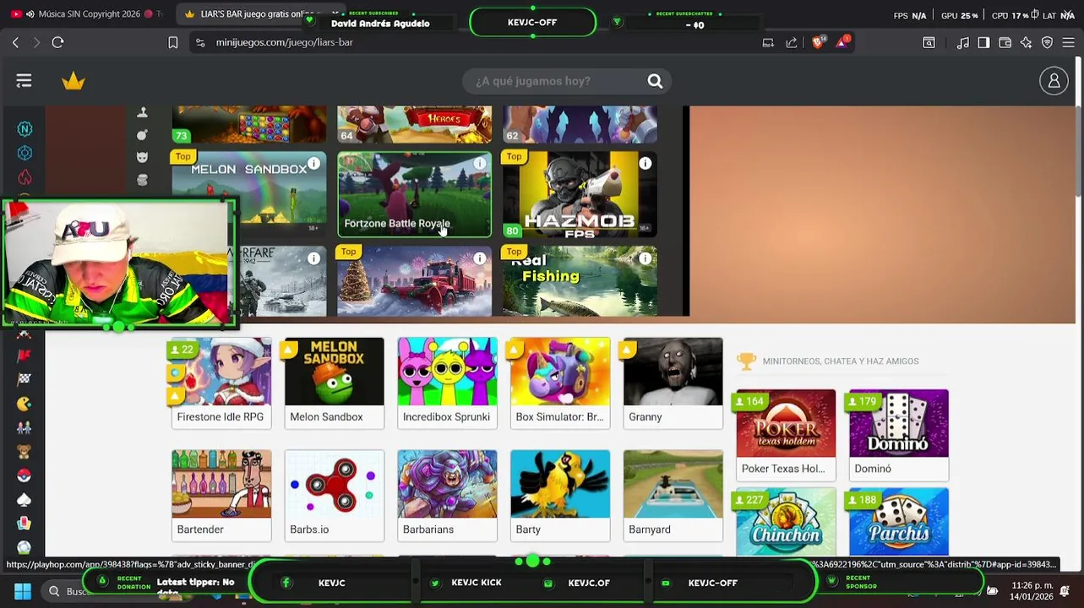This screenshot has width=1084, height=608.
Task: Open Chinchón multiplayer game card
Action: [x=786, y=522]
